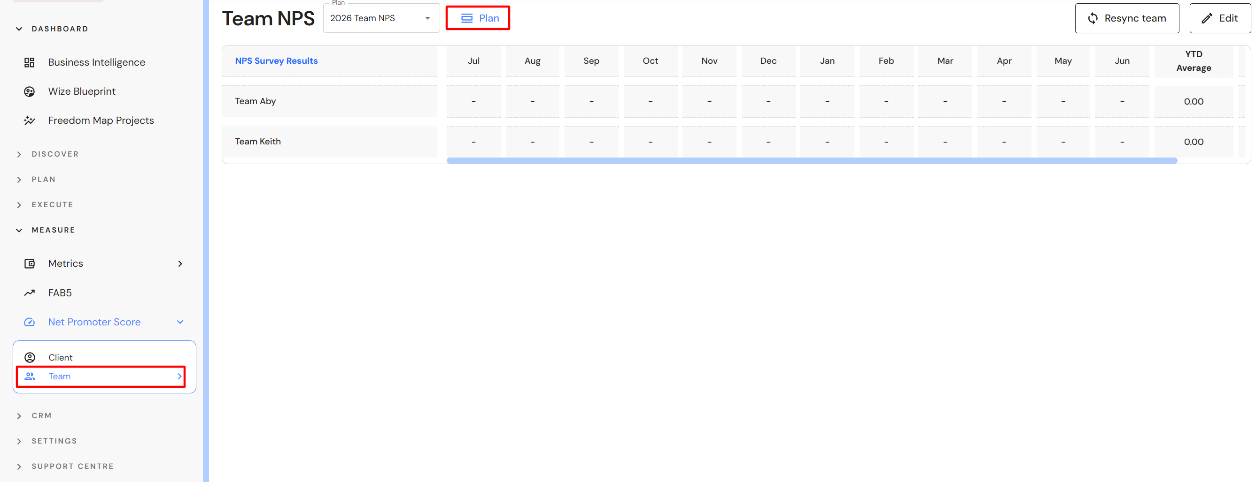Click the pencil icon on Edit

tap(1207, 18)
